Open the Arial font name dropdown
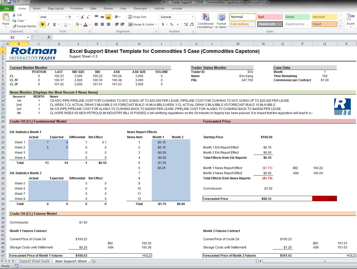Viewport: 357px width, 269px height. click(x=66, y=17)
